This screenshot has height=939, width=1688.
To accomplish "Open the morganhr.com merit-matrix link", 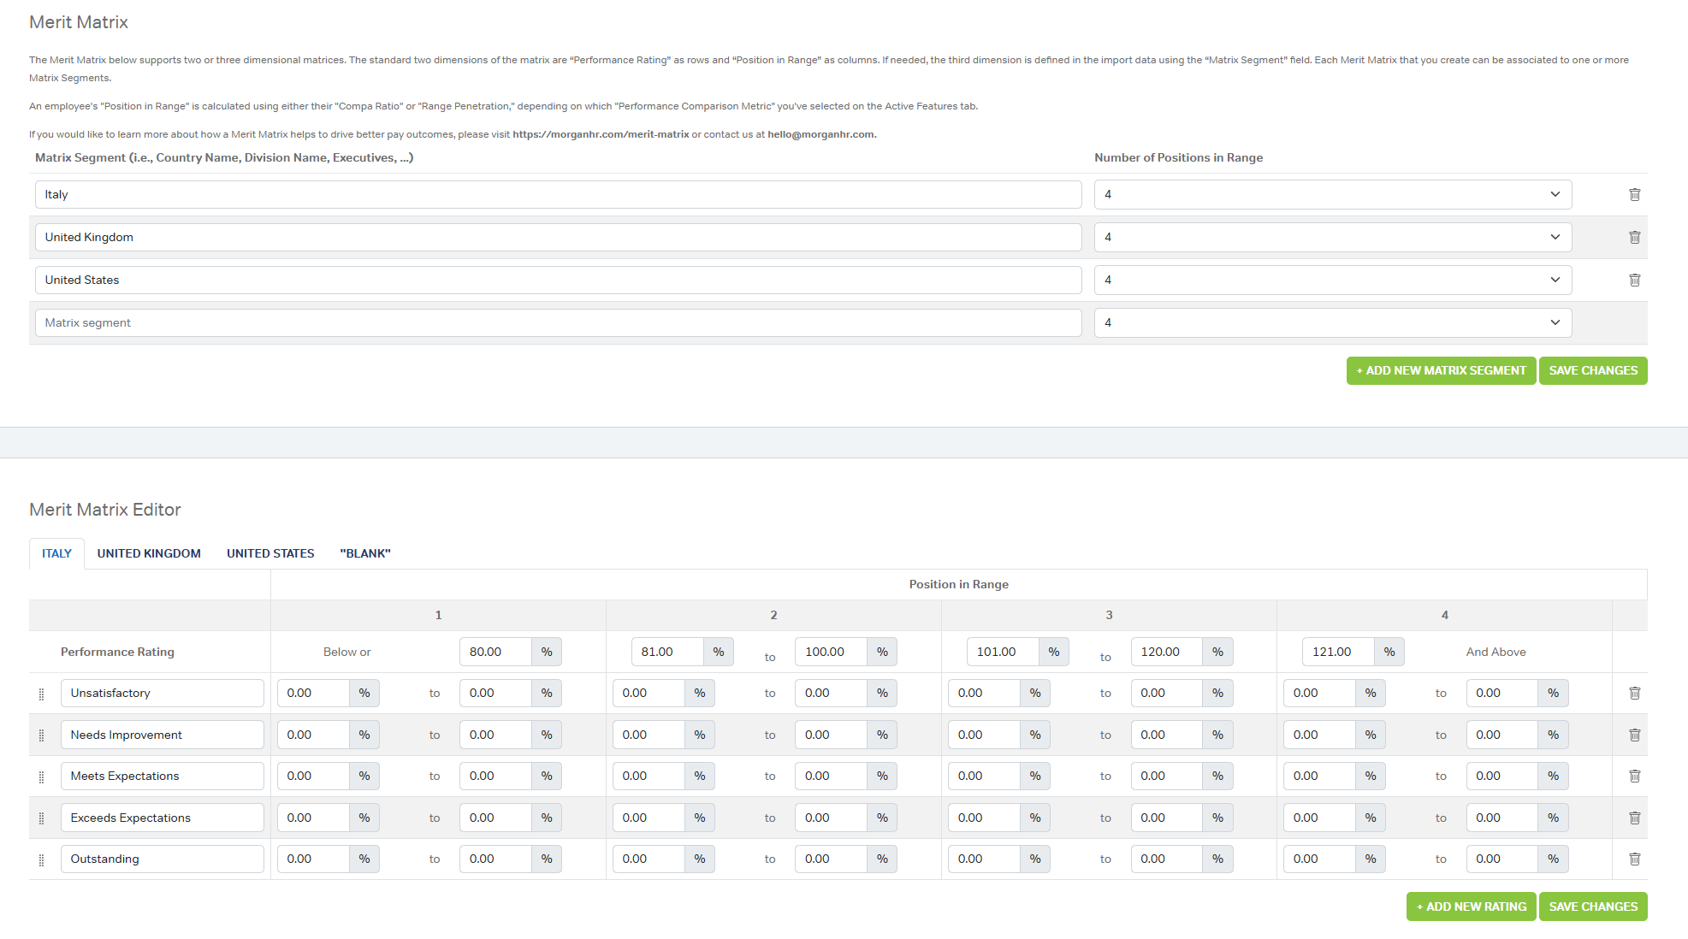I will click(x=601, y=134).
